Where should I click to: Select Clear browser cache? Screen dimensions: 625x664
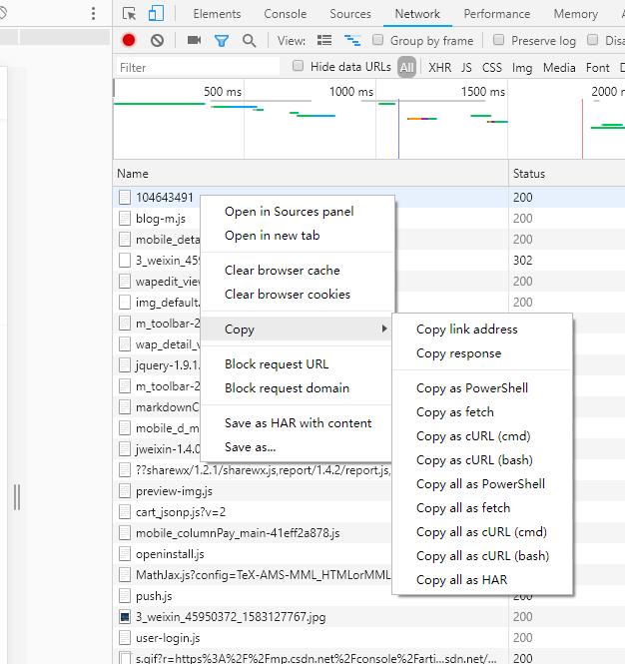click(298, 271)
